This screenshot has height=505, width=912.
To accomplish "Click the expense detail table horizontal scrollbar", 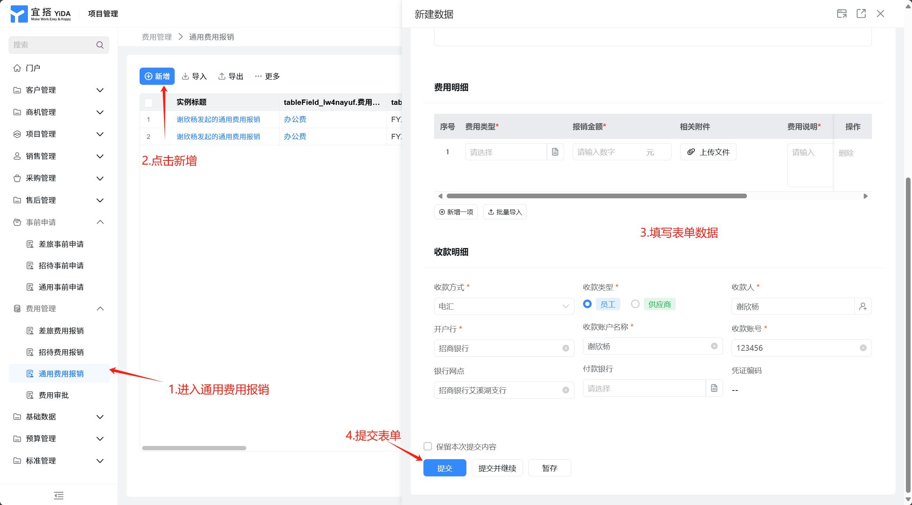I will pyautogui.click(x=596, y=196).
